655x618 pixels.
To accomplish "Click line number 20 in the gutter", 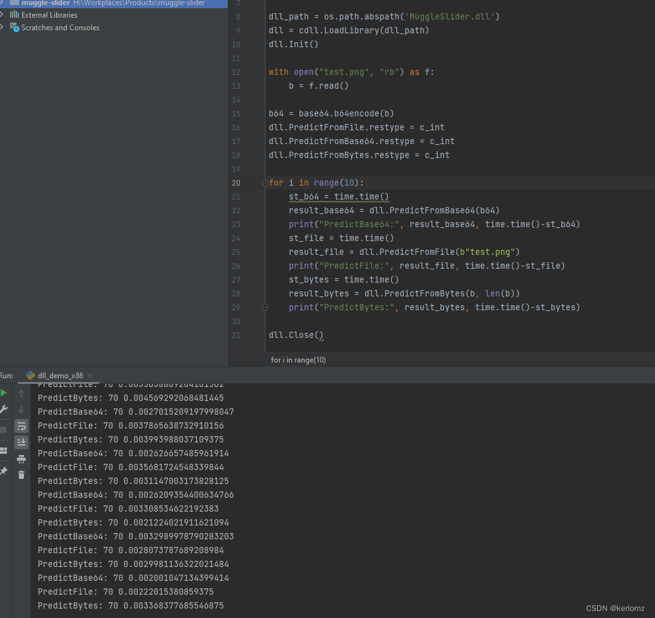I will click(236, 183).
